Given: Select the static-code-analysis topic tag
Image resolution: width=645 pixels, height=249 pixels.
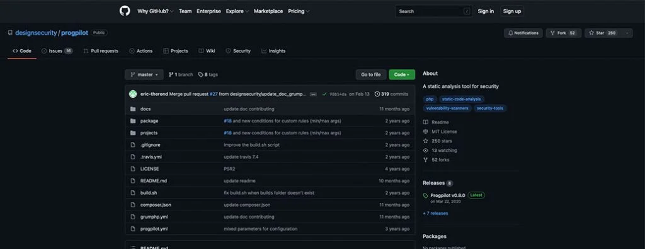Looking at the screenshot, I should (x=462, y=99).
